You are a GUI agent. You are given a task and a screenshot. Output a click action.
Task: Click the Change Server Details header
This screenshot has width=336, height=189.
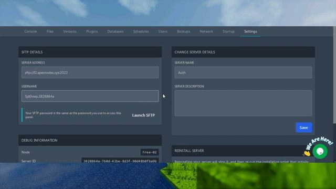(x=243, y=52)
